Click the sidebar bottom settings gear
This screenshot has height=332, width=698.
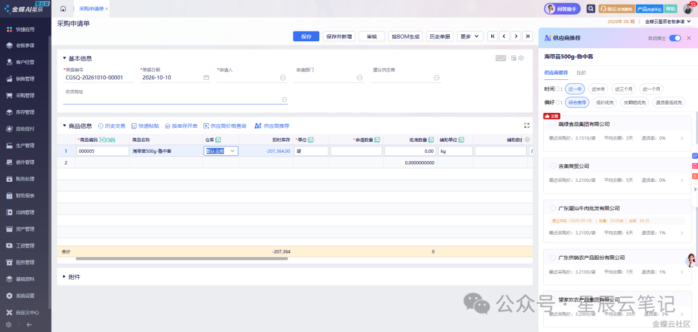point(9,324)
